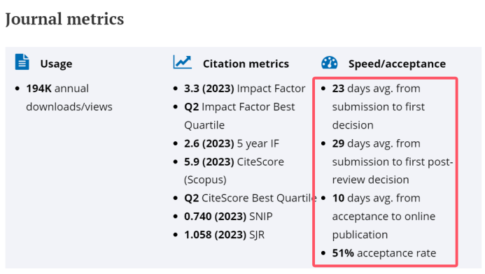Click the Q2 Impact Factor Best Quartile entry
This screenshot has width=485, height=274.
pos(239,116)
